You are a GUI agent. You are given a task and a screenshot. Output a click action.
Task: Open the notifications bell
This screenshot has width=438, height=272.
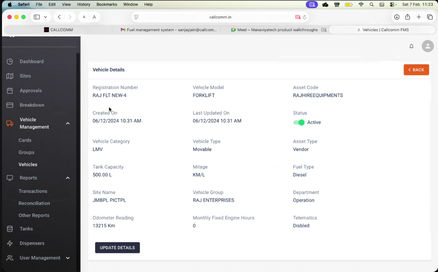coord(411,46)
